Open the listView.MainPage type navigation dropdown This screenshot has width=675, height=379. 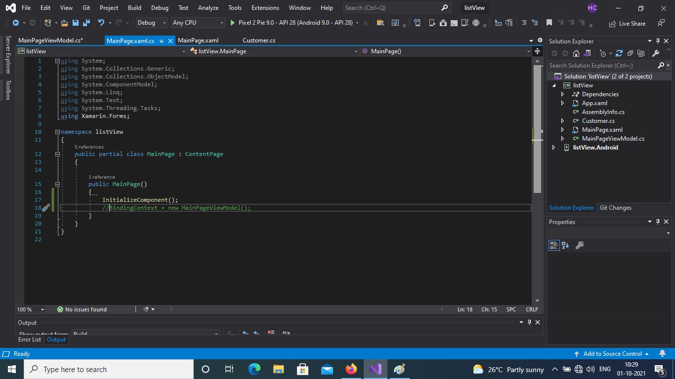point(274,51)
